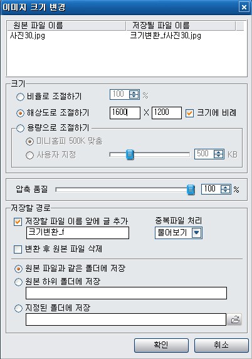Open 중복파일 처리 dropdown showing 물어보기

point(179,233)
